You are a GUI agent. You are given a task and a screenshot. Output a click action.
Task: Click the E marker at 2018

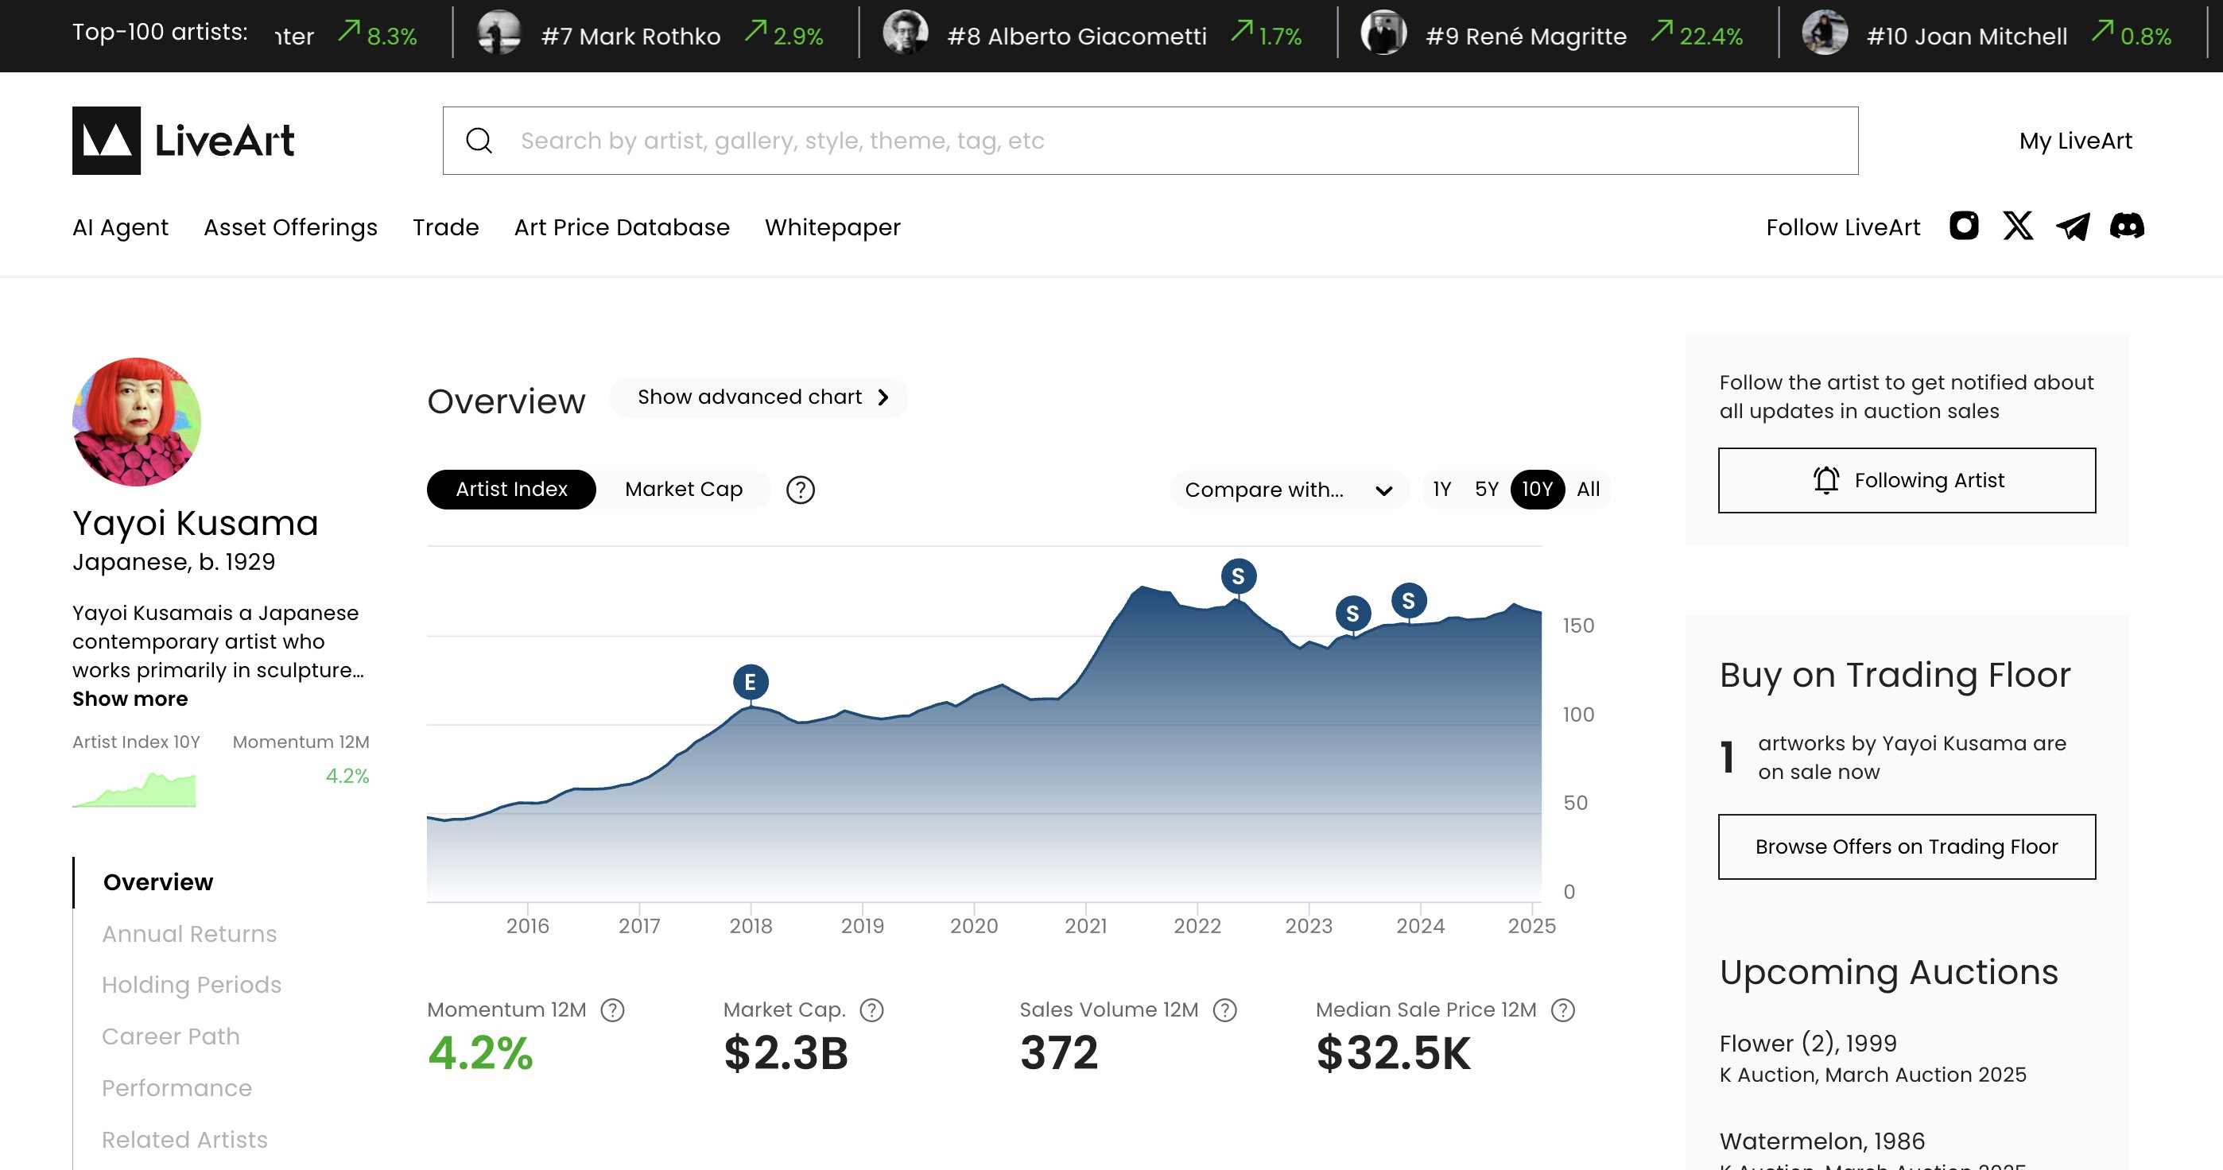point(750,683)
